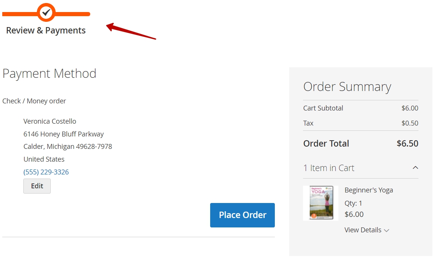Expand View Details for the cart item
The image size is (435, 259).
367,230
